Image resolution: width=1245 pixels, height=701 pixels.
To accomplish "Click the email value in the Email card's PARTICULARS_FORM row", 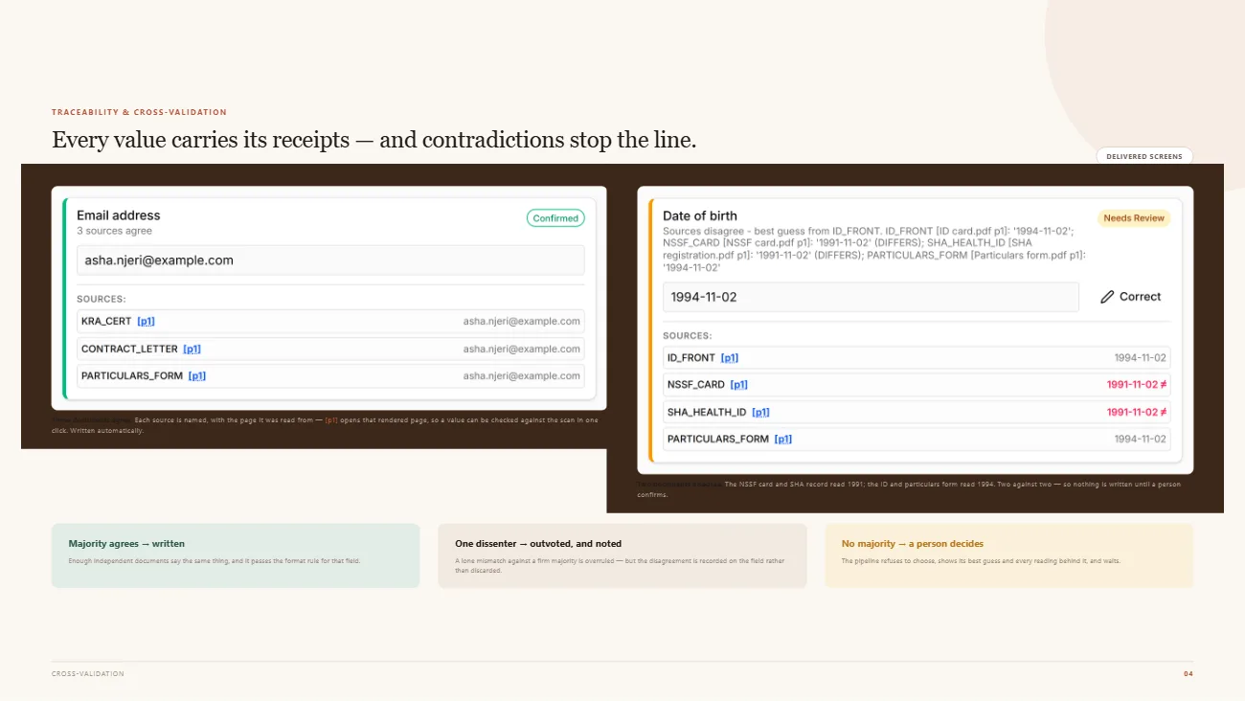I will pyautogui.click(x=522, y=375).
